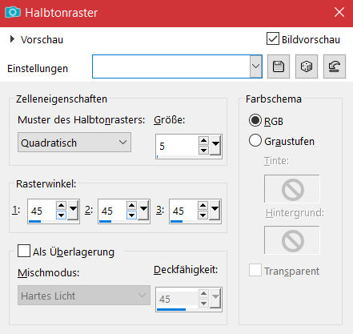Viewport: 353px width, 334px height.
Task: Select the RGB color scheme option
Action: coord(255,120)
